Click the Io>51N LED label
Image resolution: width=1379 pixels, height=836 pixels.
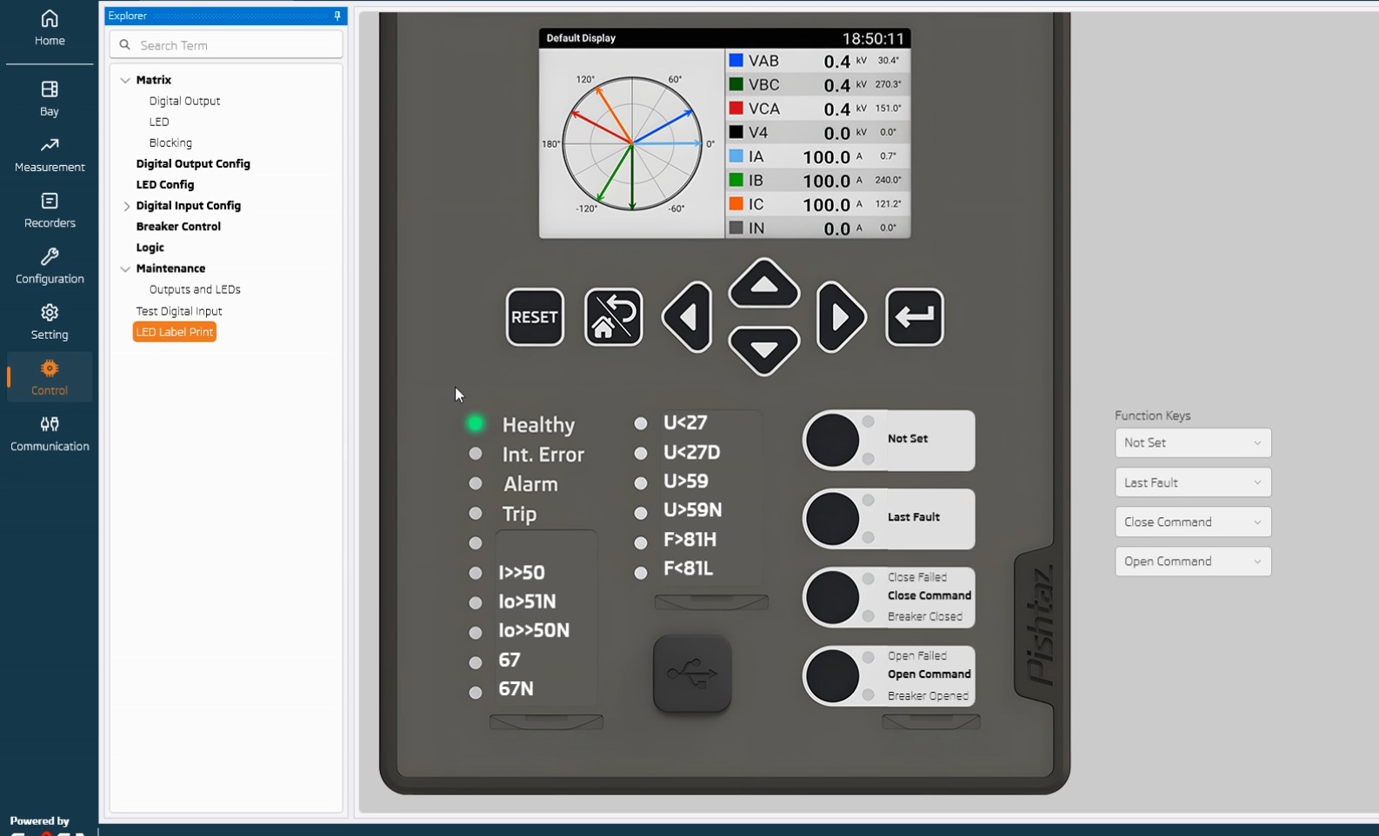(x=527, y=601)
